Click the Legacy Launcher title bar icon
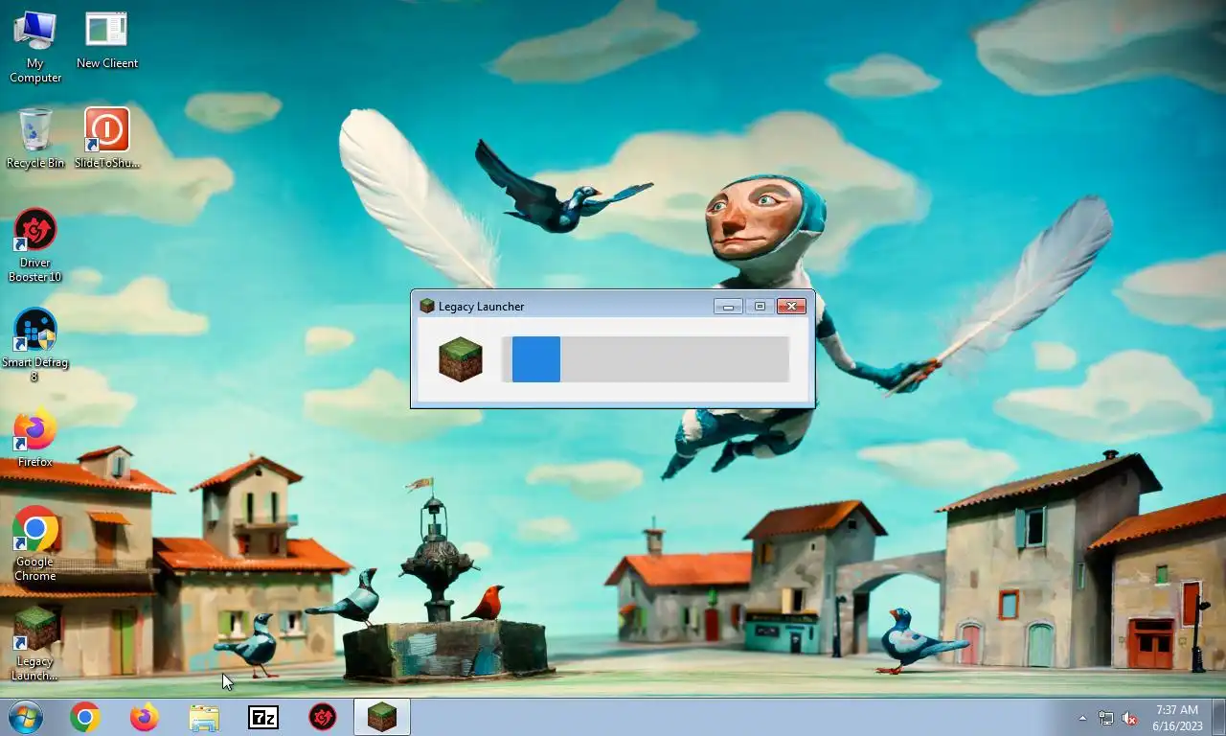The width and height of the screenshot is (1226, 736). (x=427, y=307)
